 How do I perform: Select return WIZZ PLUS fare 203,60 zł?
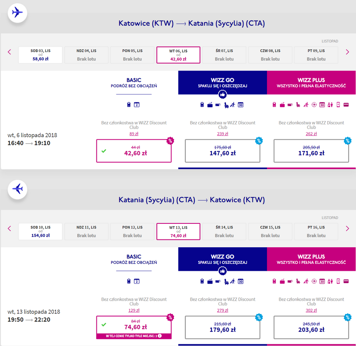[x=311, y=327]
